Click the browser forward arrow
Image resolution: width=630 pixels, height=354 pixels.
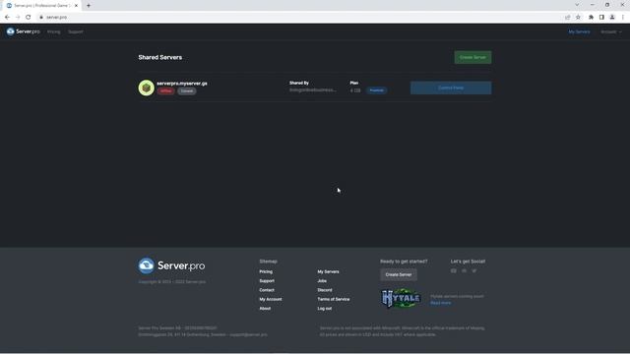coord(18,18)
